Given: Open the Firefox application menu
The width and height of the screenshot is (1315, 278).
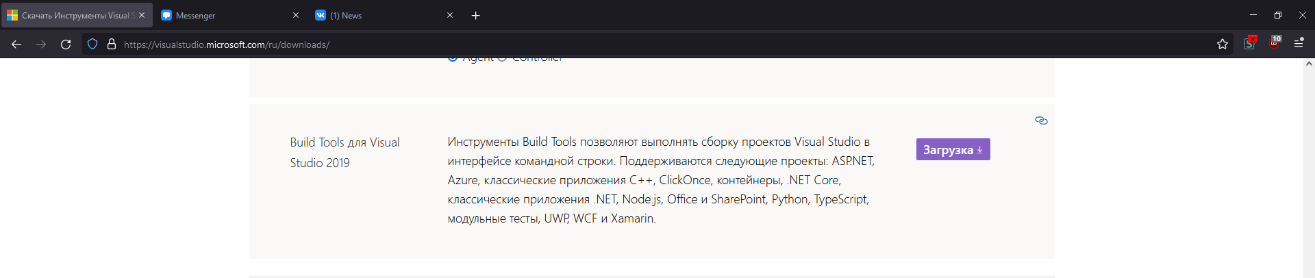Looking at the screenshot, I should pyautogui.click(x=1299, y=43).
